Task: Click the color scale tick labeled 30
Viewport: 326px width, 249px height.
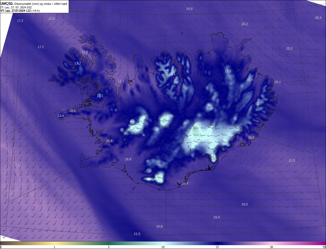Action: (x=271, y=247)
